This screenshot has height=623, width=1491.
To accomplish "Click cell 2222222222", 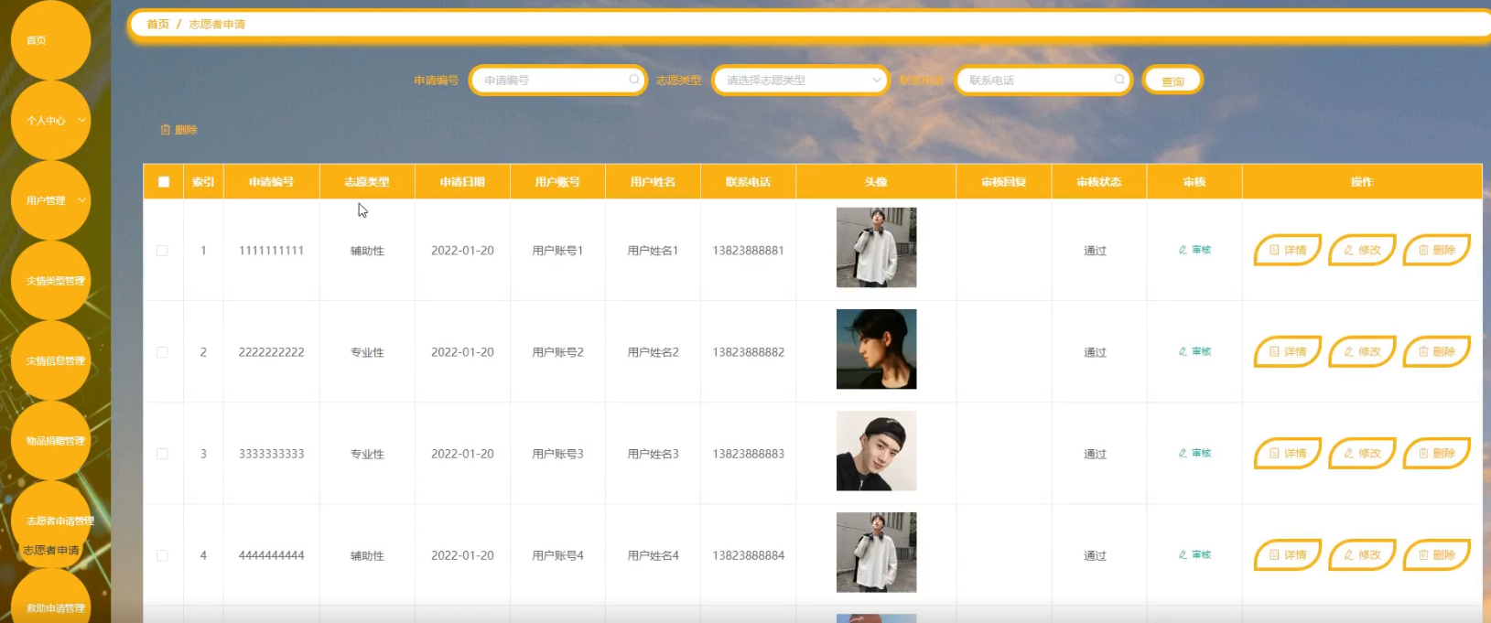I will [x=271, y=352].
